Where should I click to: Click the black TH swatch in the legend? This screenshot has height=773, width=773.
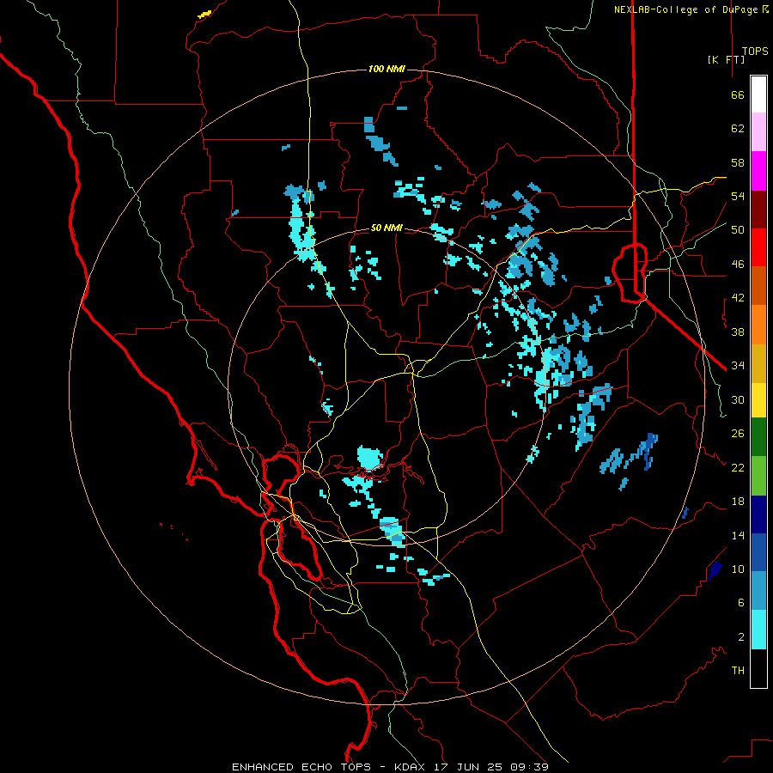pos(758,668)
